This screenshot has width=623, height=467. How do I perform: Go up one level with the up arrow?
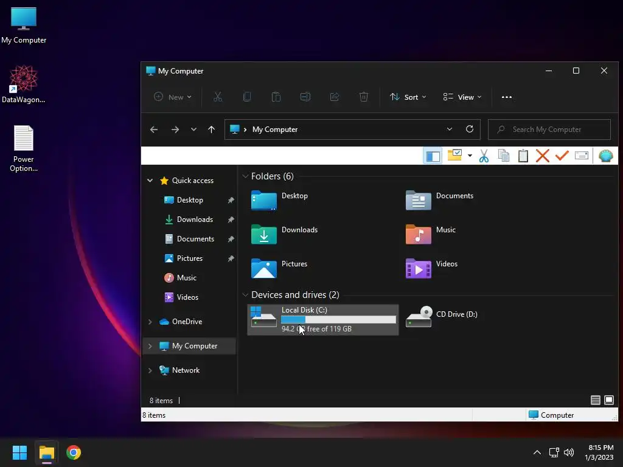point(211,130)
